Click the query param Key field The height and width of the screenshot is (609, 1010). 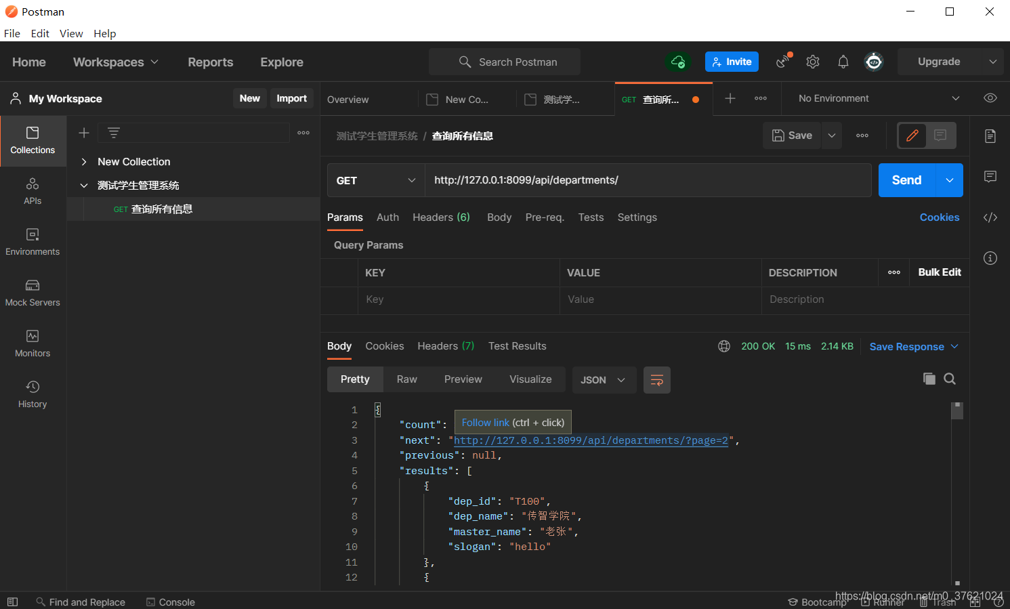[459, 299]
